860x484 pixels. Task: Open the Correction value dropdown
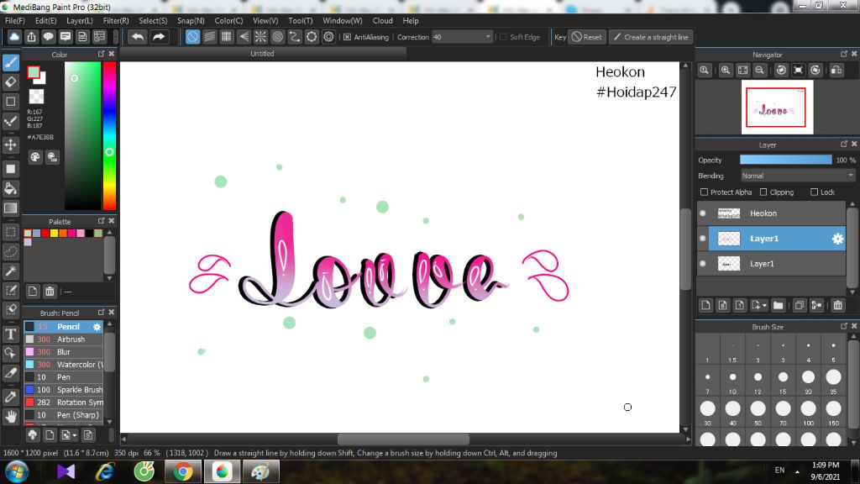pyautogui.click(x=488, y=37)
